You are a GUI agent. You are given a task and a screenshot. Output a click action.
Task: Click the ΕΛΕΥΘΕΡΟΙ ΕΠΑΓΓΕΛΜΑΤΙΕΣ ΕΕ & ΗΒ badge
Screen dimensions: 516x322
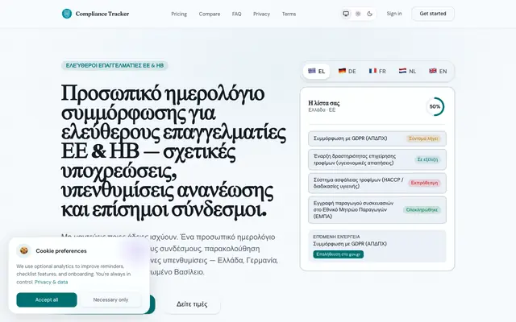114,65
